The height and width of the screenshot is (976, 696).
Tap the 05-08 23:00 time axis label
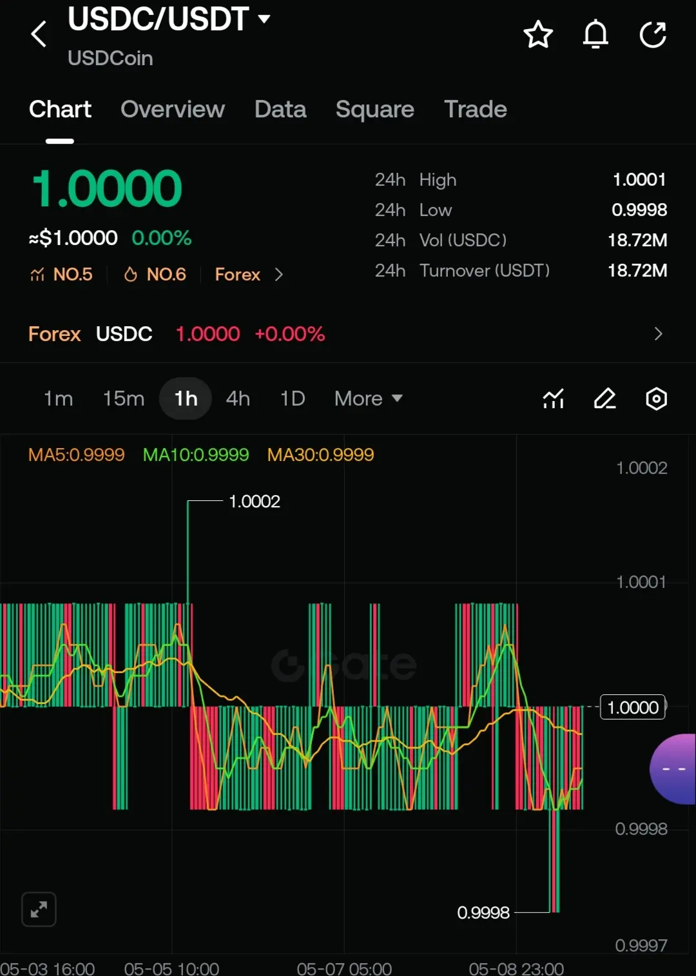(516, 968)
